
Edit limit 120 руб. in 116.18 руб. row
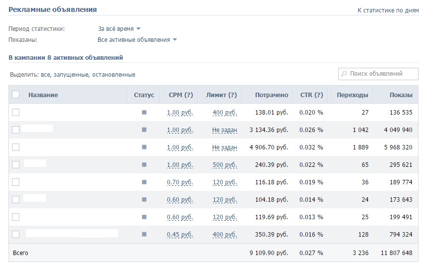(x=225, y=182)
